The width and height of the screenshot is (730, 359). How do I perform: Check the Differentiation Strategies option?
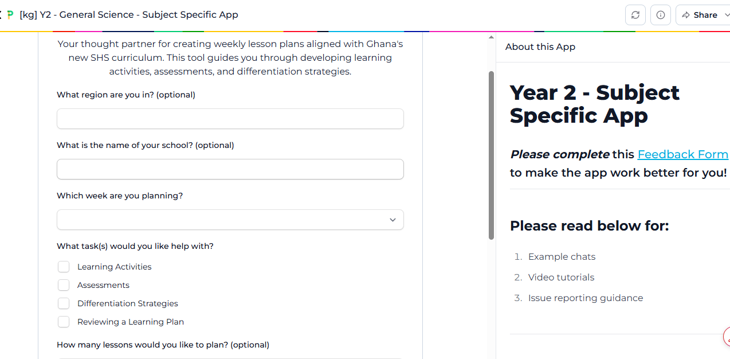[64, 303]
